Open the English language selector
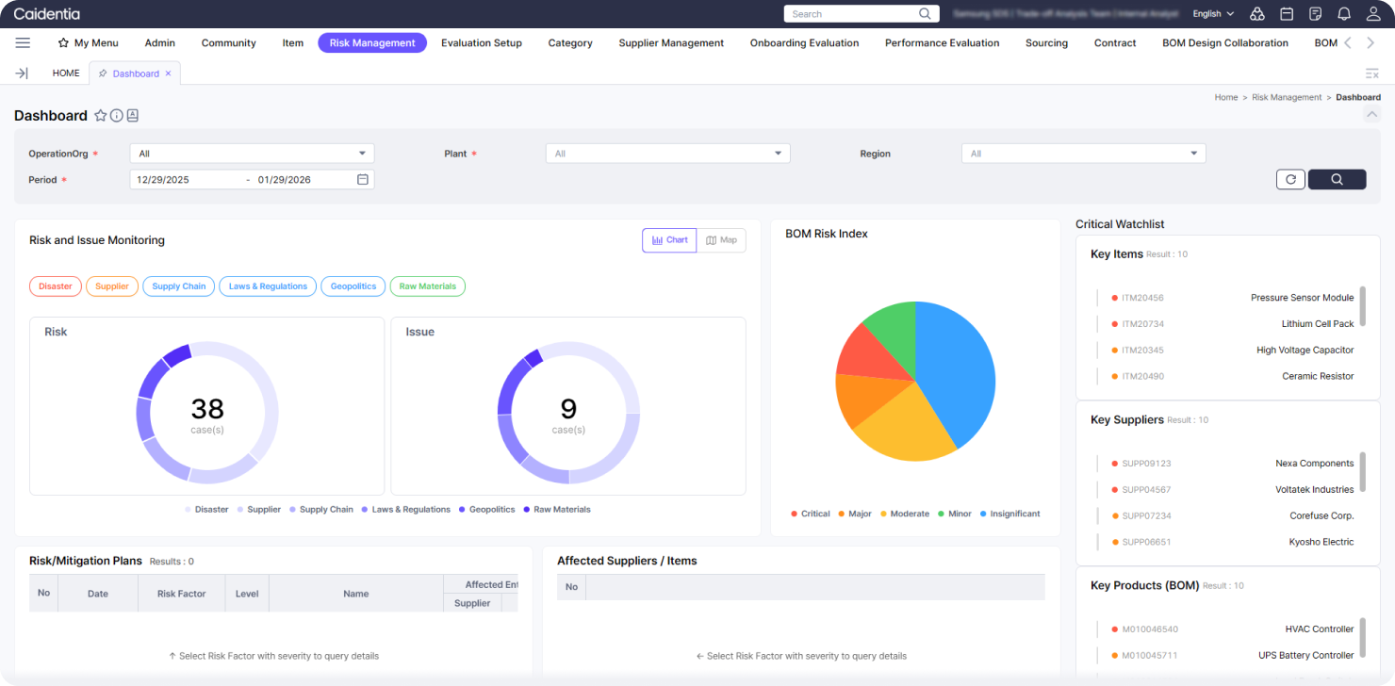1395x686 pixels. (x=1213, y=14)
